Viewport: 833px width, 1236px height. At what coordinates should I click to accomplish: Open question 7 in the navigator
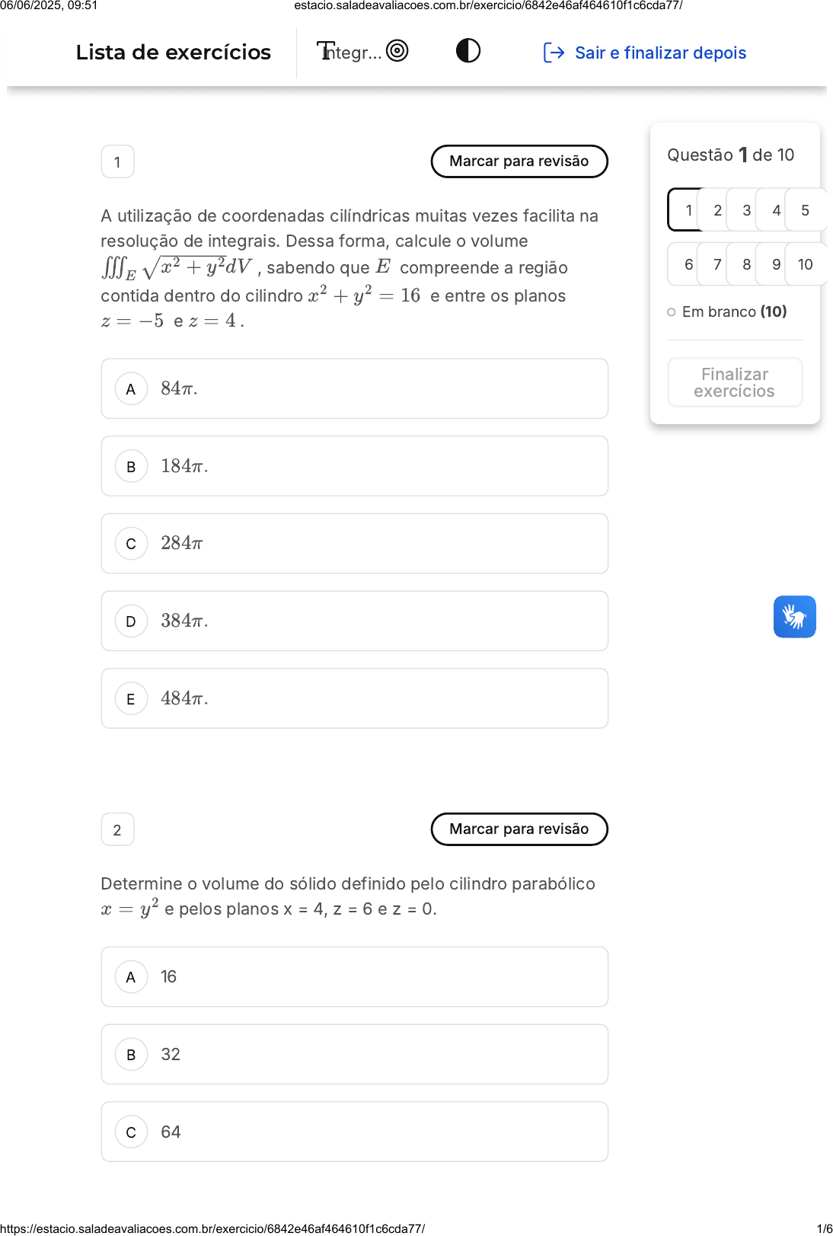[x=717, y=264]
